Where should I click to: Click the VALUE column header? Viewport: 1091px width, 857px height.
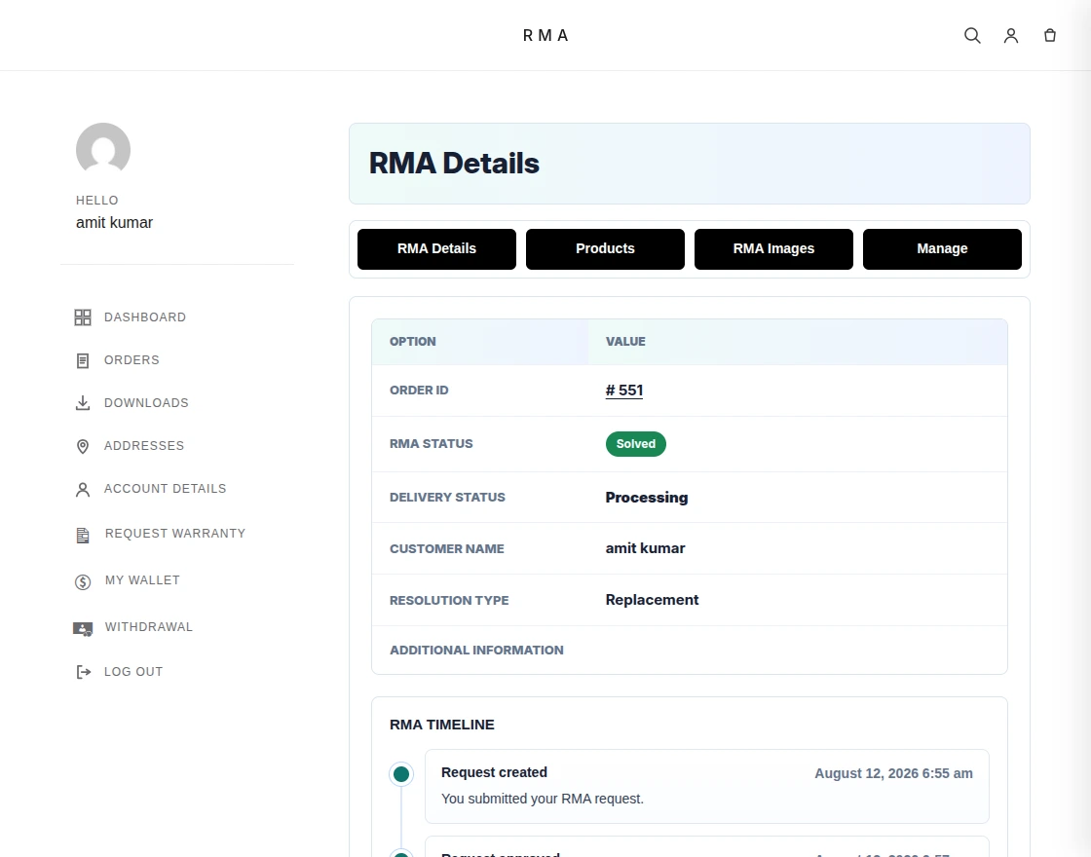point(625,342)
